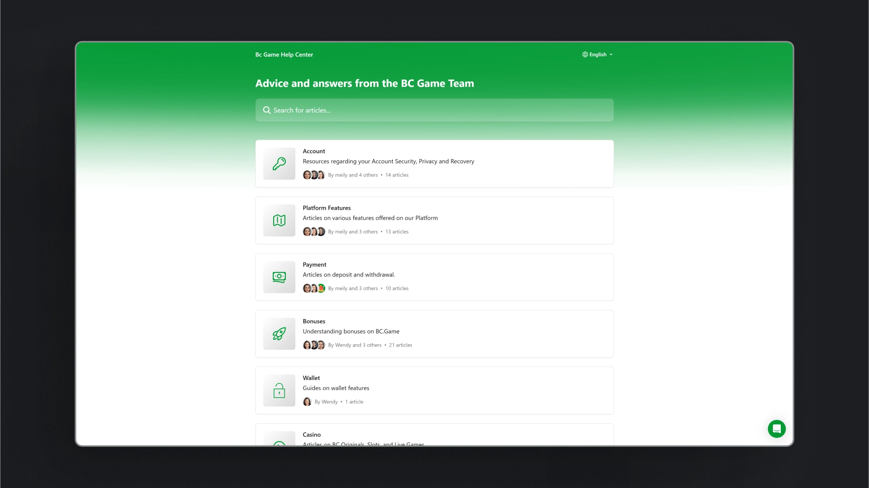This screenshot has width=869, height=488.
Task: Open the chat messenger bubble
Action: coord(777,429)
